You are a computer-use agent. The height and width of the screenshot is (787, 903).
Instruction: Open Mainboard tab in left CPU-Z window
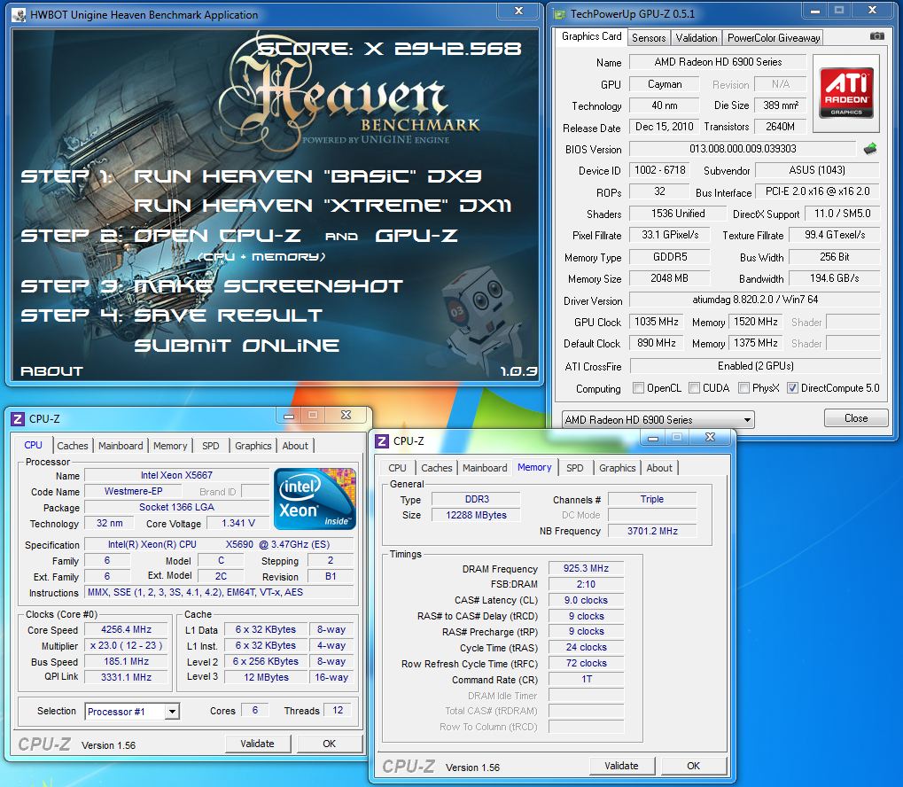[121, 446]
